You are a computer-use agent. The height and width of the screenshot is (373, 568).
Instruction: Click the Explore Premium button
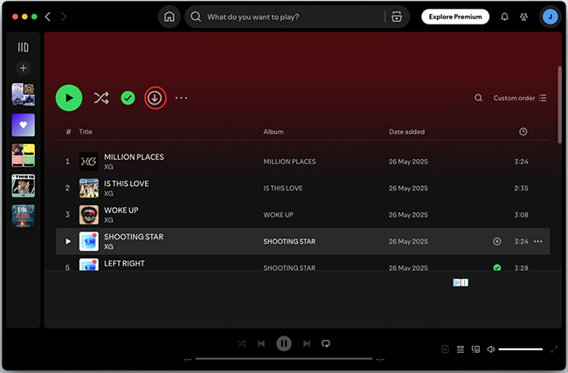click(x=455, y=17)
